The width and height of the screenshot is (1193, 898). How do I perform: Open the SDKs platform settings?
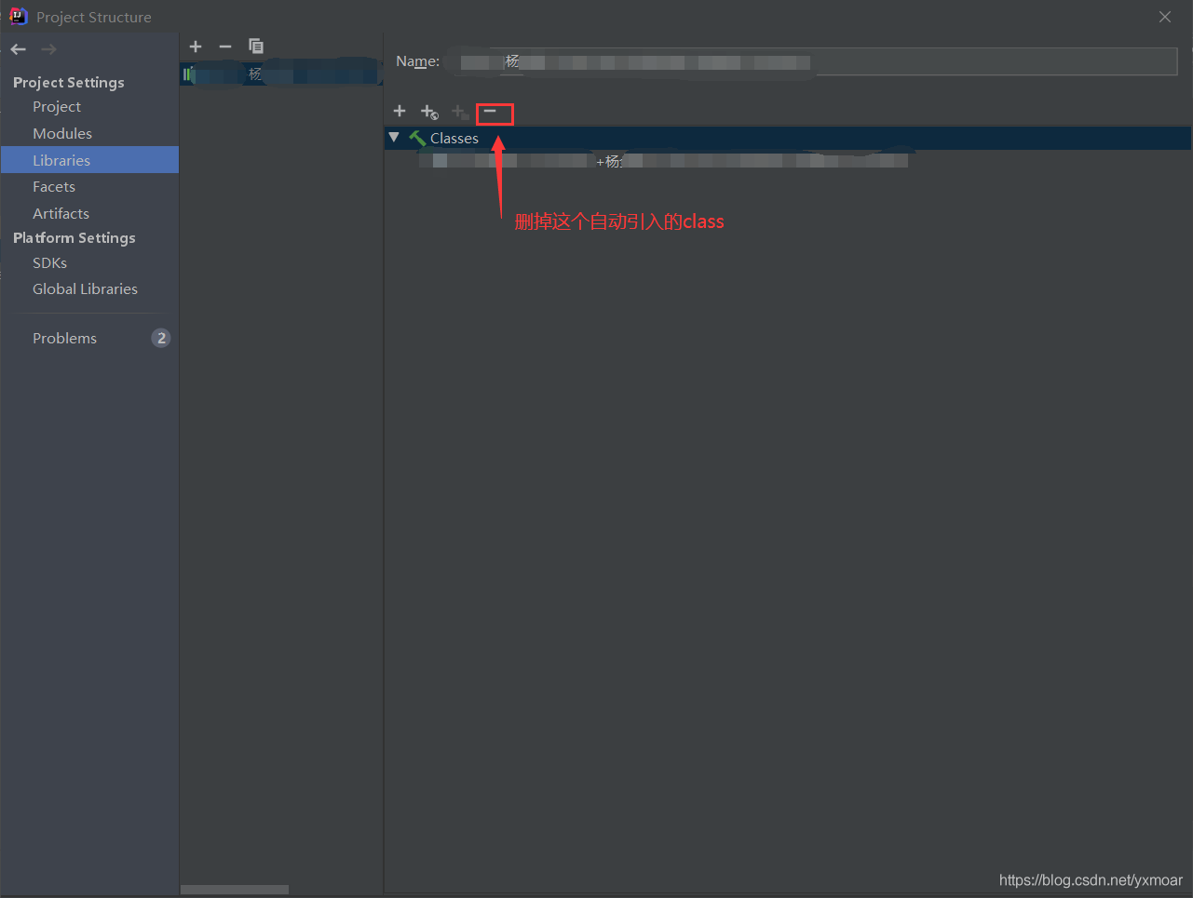click(x=49, y=263)
